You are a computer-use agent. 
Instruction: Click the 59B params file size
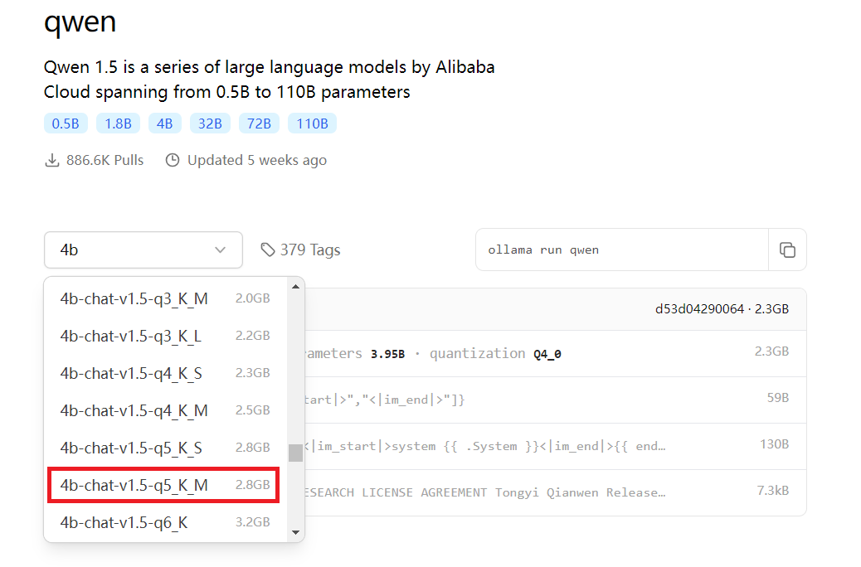coord(777,397)
